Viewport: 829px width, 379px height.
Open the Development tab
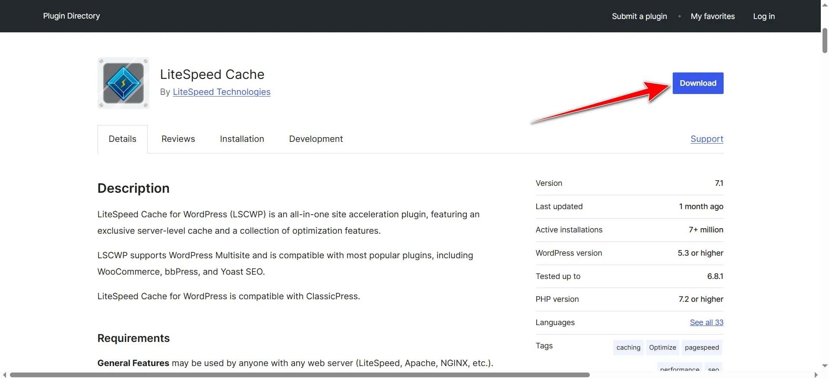pyautogui.click(x=316, y=139)
